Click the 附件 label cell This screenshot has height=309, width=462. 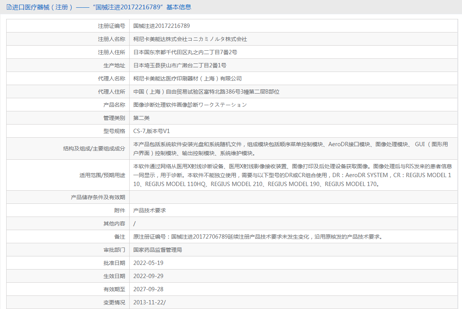click(x=68, y=210)
